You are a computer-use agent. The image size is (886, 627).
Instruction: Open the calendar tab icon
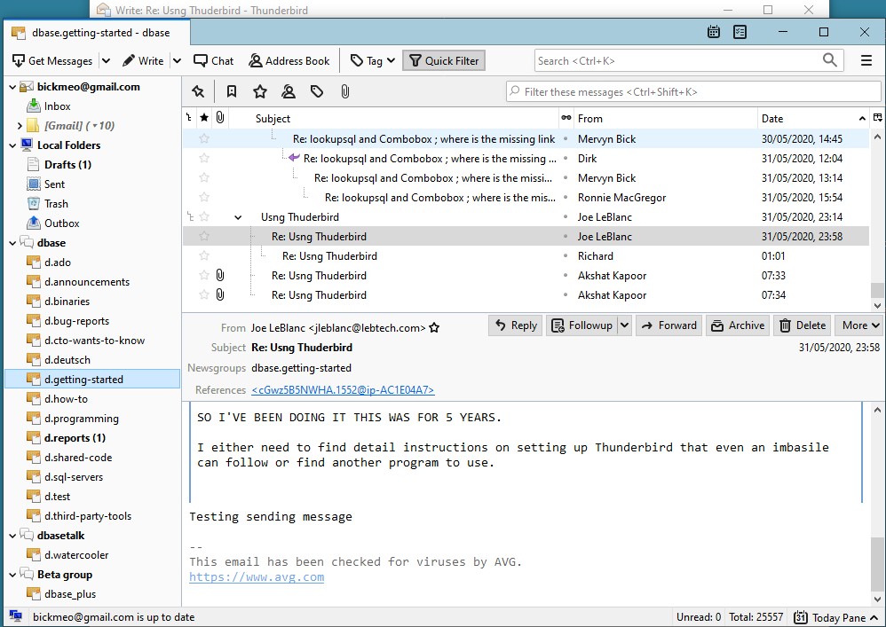[714, 33]
